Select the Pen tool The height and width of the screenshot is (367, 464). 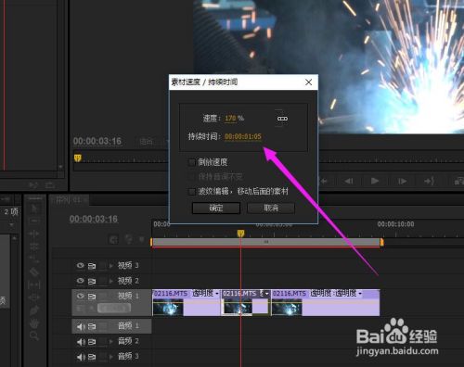(34, 310)
